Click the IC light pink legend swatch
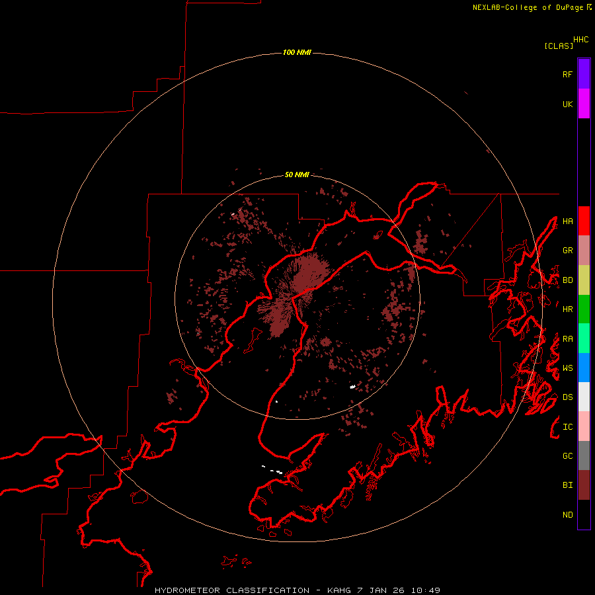 click(584, 426)
